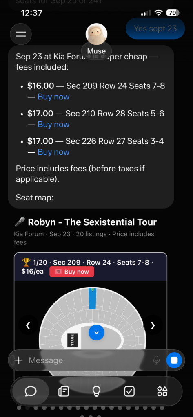
Task: Click Buy now for Sec 210 seats
Action: click(53, 125)
